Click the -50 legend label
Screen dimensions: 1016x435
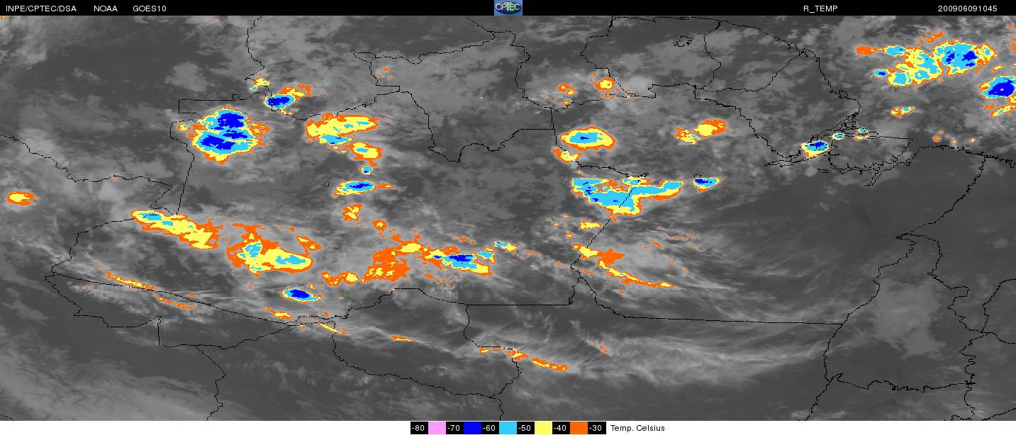pyautogui.click(x=525, y=428)
